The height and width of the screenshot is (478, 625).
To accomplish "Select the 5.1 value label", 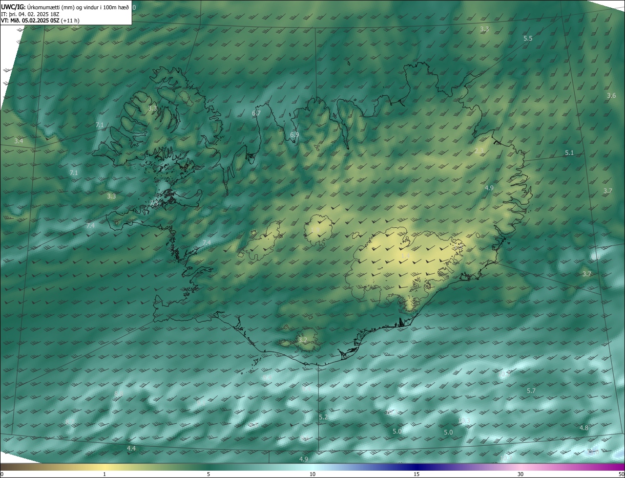I will 569,152.
